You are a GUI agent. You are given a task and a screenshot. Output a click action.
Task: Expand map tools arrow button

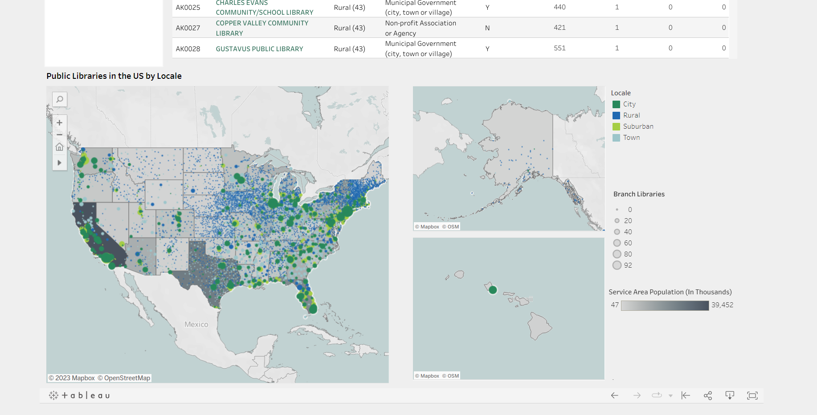[x=59, y=163]
